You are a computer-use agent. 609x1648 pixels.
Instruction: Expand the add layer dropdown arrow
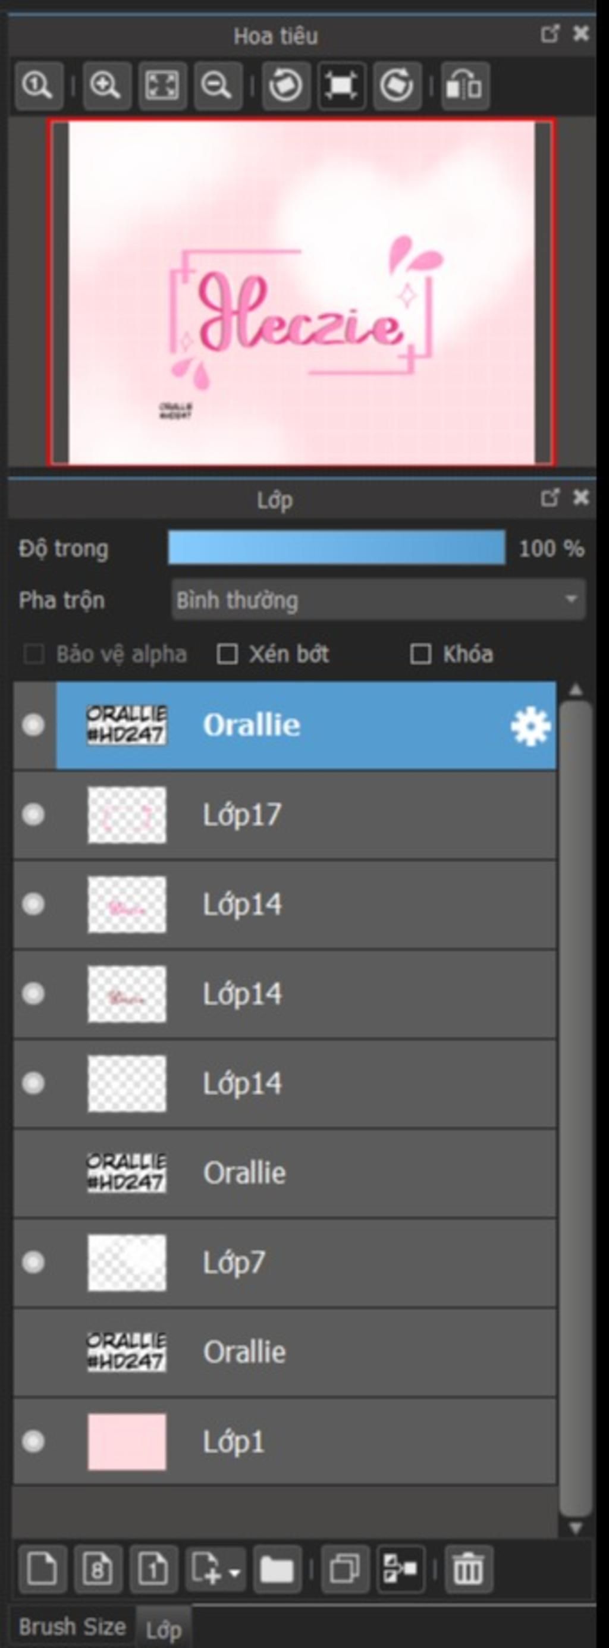pyautogui.click(x=234, y=1571)
